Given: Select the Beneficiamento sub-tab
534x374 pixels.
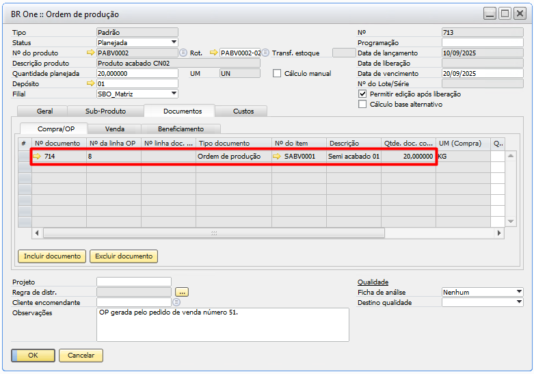Looking at the screenshot, I should pos(181,129).
